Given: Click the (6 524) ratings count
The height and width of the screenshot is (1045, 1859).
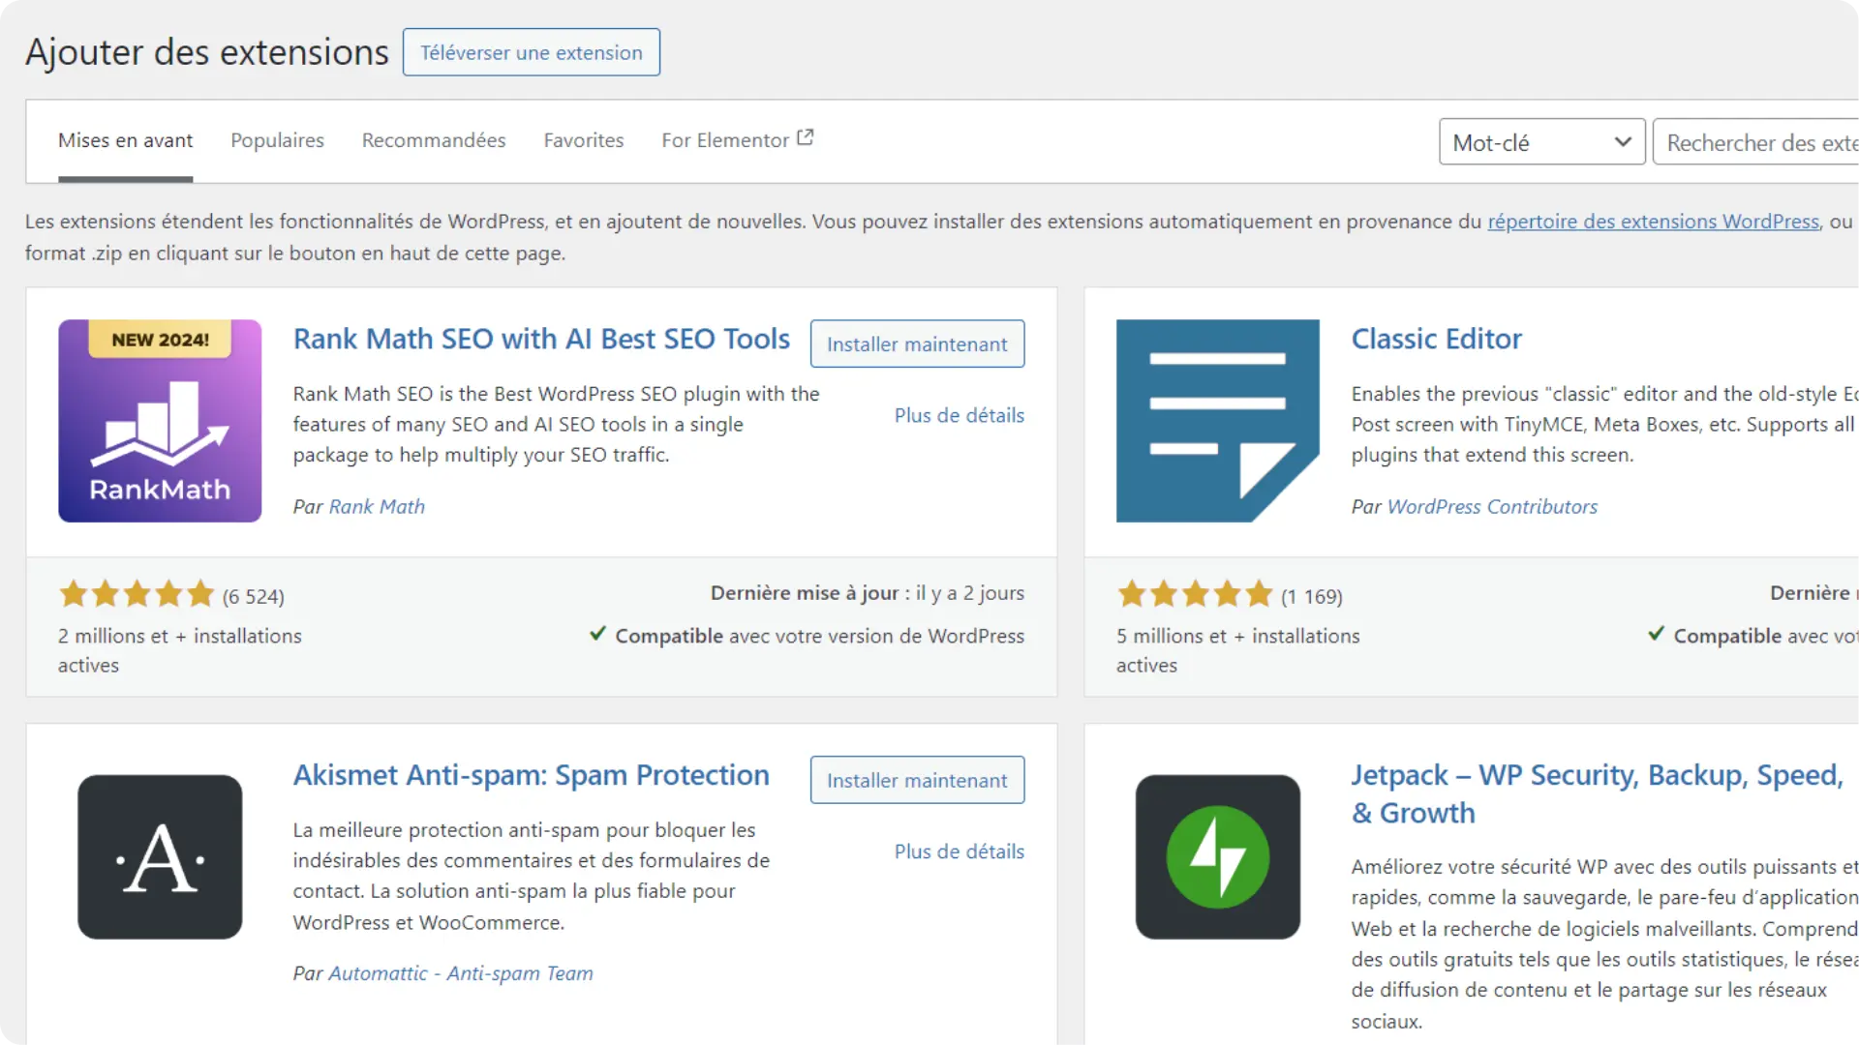Looking at the screenshot, I should 254,596.
